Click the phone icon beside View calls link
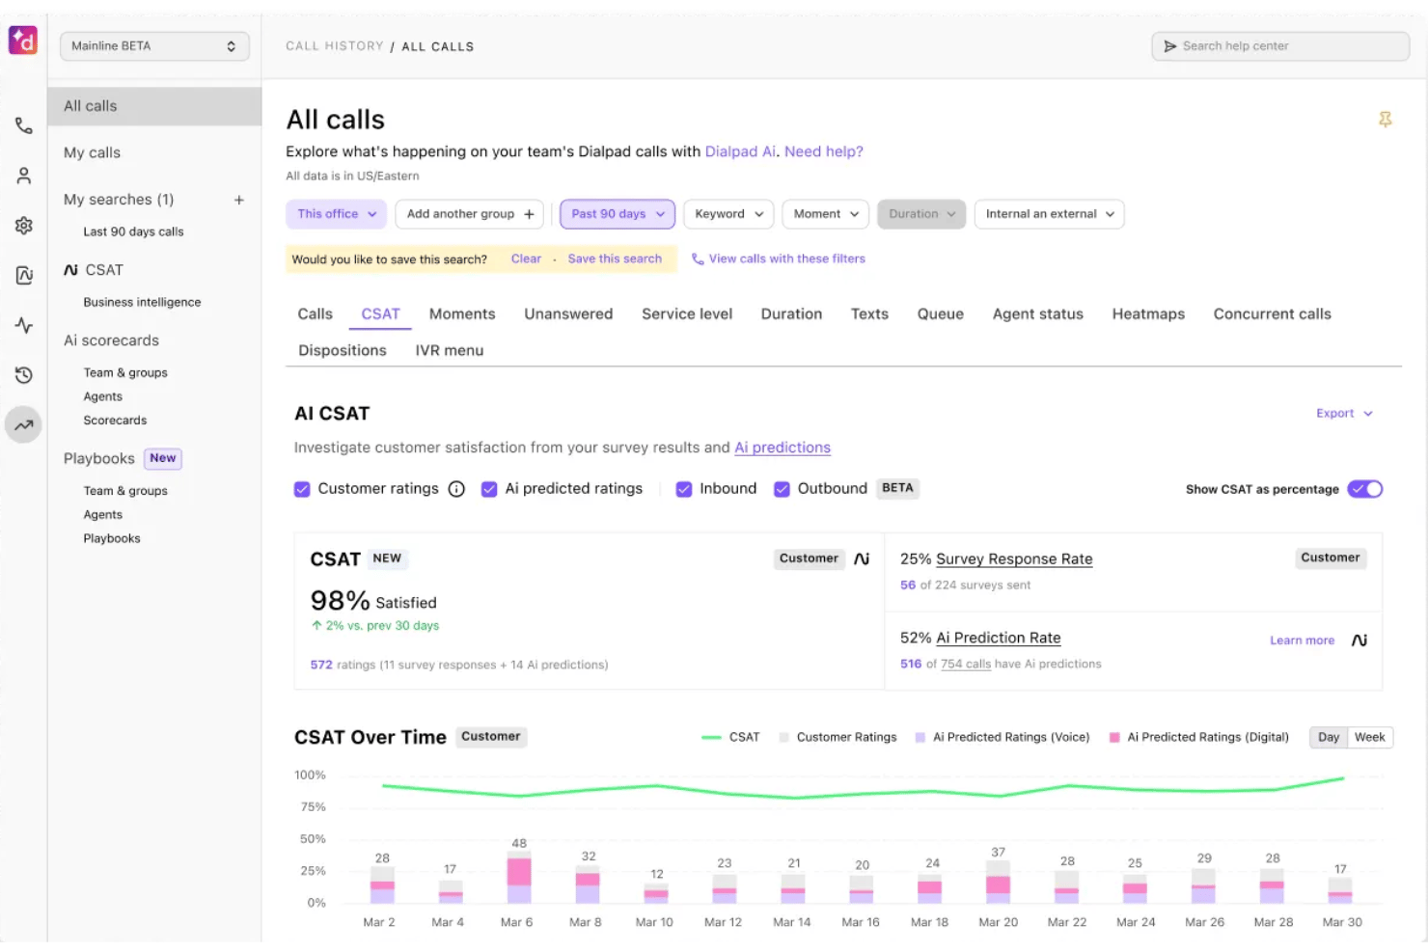The image size is (1428, 952). click(x=698, y=258)
